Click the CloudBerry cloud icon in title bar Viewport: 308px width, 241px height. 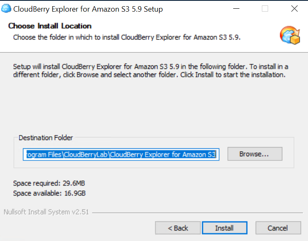pyautogui.click(x=6, y=9)
